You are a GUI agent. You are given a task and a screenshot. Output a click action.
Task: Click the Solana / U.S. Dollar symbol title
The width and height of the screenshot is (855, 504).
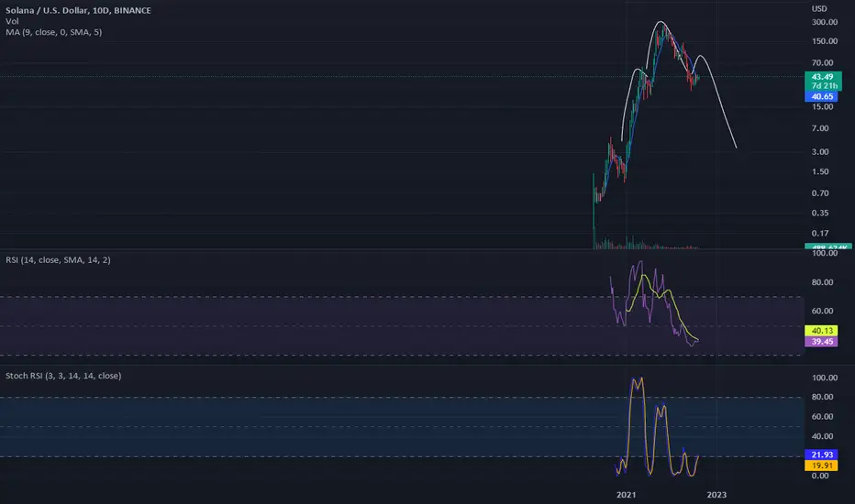pos(78,10)
